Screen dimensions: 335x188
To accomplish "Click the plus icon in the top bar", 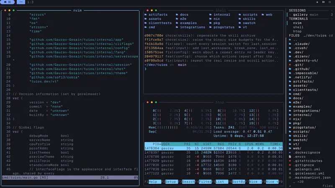I will click(x=317, y=2).
